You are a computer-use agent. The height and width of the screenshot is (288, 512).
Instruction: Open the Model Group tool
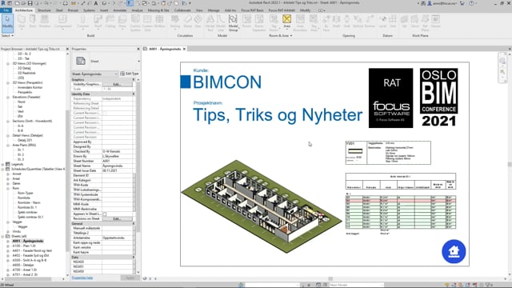233,23
